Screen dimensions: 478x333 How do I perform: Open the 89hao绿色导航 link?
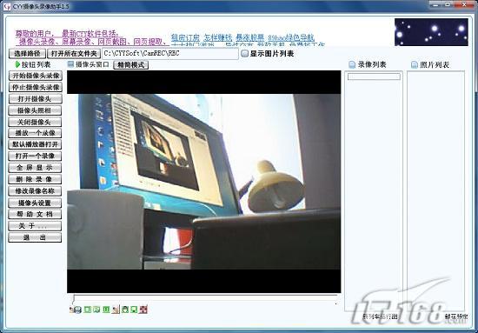[x=291, y=37]
